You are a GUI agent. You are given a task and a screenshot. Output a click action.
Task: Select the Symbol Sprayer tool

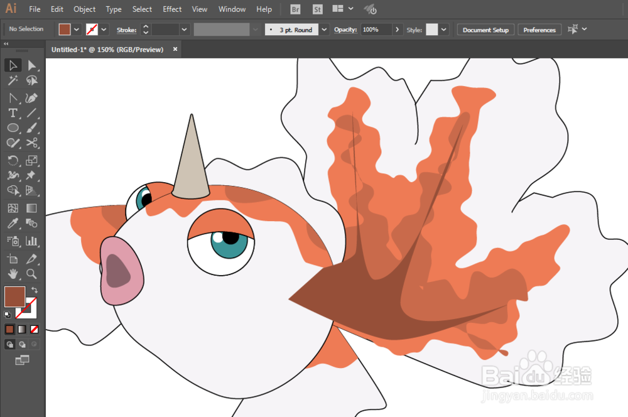tap(13, 241)
